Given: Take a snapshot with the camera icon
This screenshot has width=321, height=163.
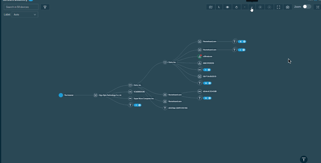Looking at the screenshot, I should pyautogui.click(x=288, y=7).
